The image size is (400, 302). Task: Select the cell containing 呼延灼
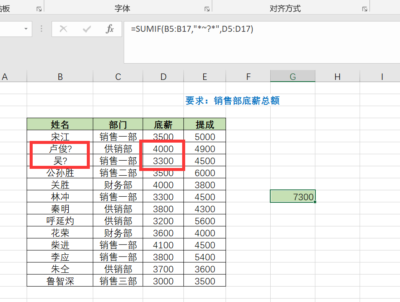[x=60, y=220]
